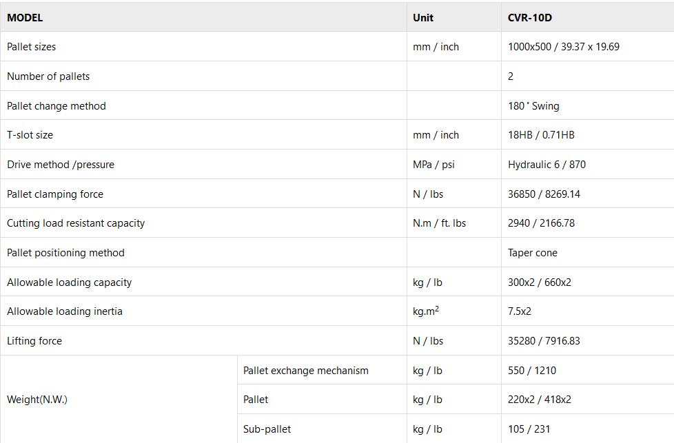The image size is (674, 443).
Task: Select the 18HB / 0.71HB value
Action: point(541,135)
